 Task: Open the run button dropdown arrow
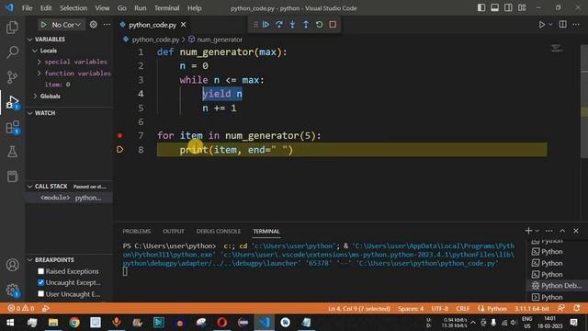[x=550, y=25]
